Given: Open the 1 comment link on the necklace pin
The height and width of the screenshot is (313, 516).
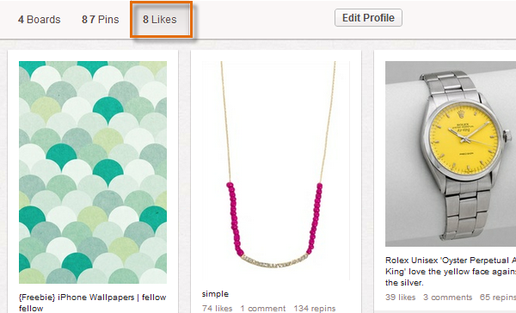Looking at the screenshot, I should click(263, 309).
